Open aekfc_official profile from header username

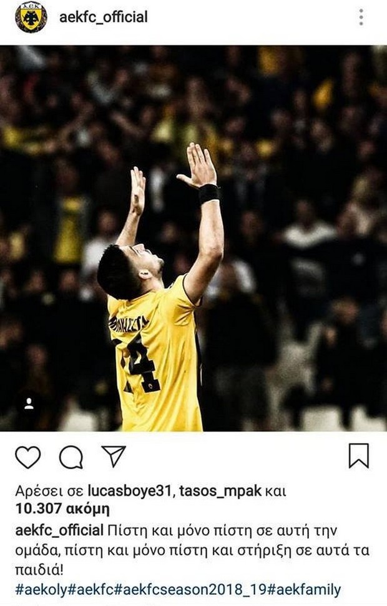point(103,17)
